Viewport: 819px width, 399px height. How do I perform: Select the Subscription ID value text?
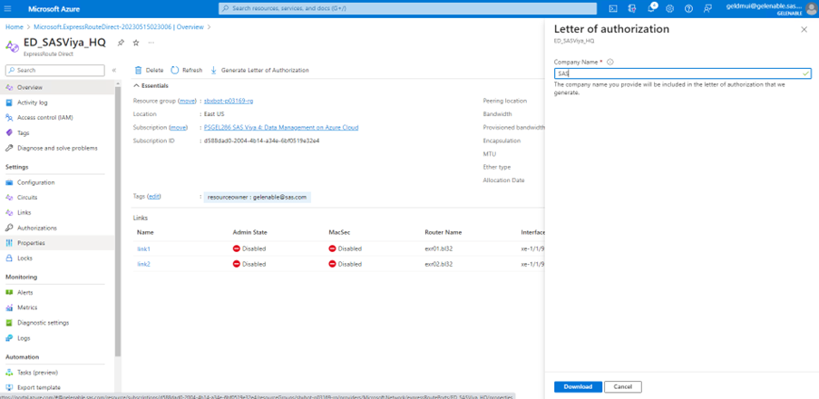click(x=262, y=141)
